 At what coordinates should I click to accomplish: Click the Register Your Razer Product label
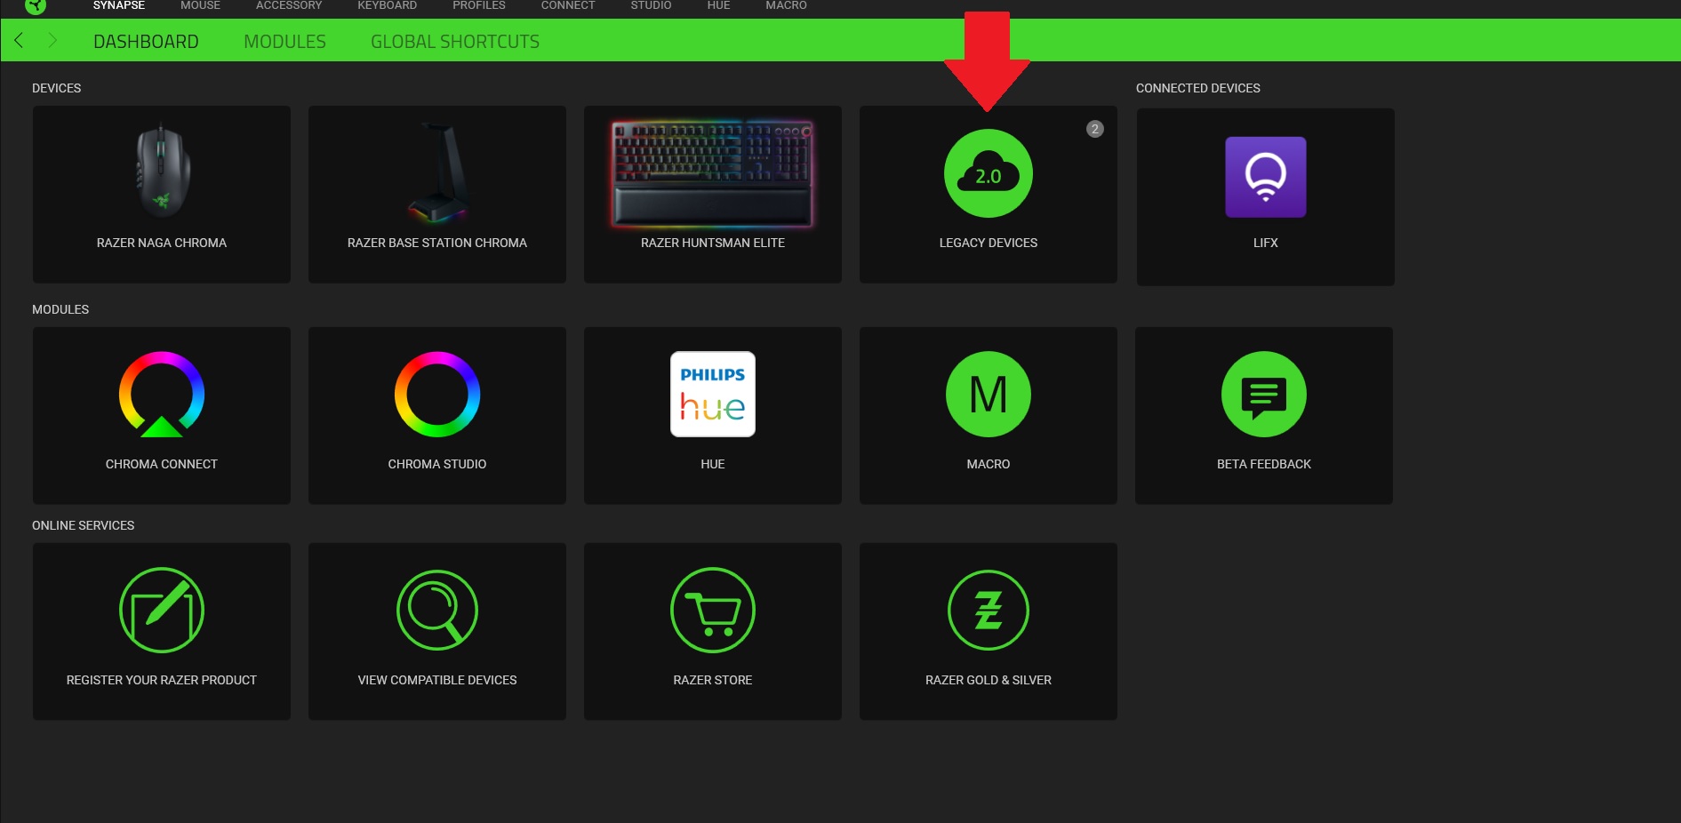click(x=162, y=680)
